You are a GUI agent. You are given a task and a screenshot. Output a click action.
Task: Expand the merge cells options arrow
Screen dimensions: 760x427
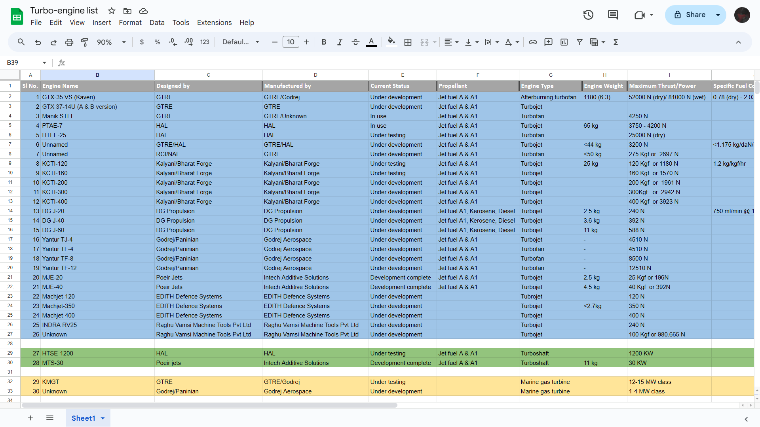435,42
